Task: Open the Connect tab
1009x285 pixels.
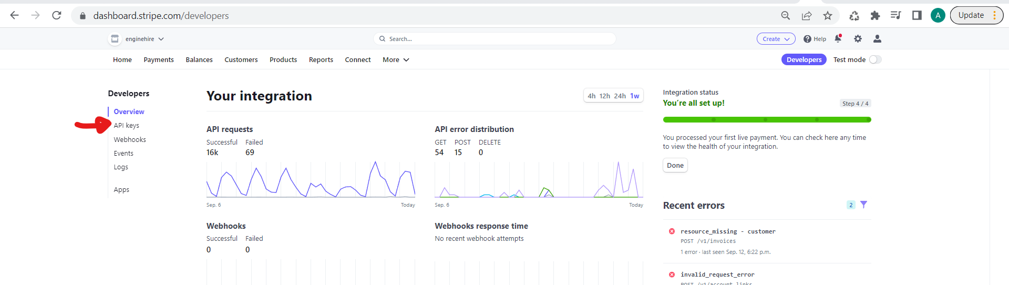Action: click(358, 60)
